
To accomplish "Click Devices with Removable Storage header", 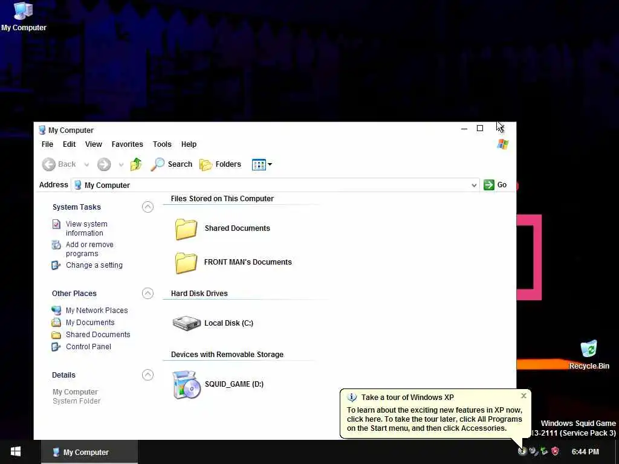I will click(227, 355).
